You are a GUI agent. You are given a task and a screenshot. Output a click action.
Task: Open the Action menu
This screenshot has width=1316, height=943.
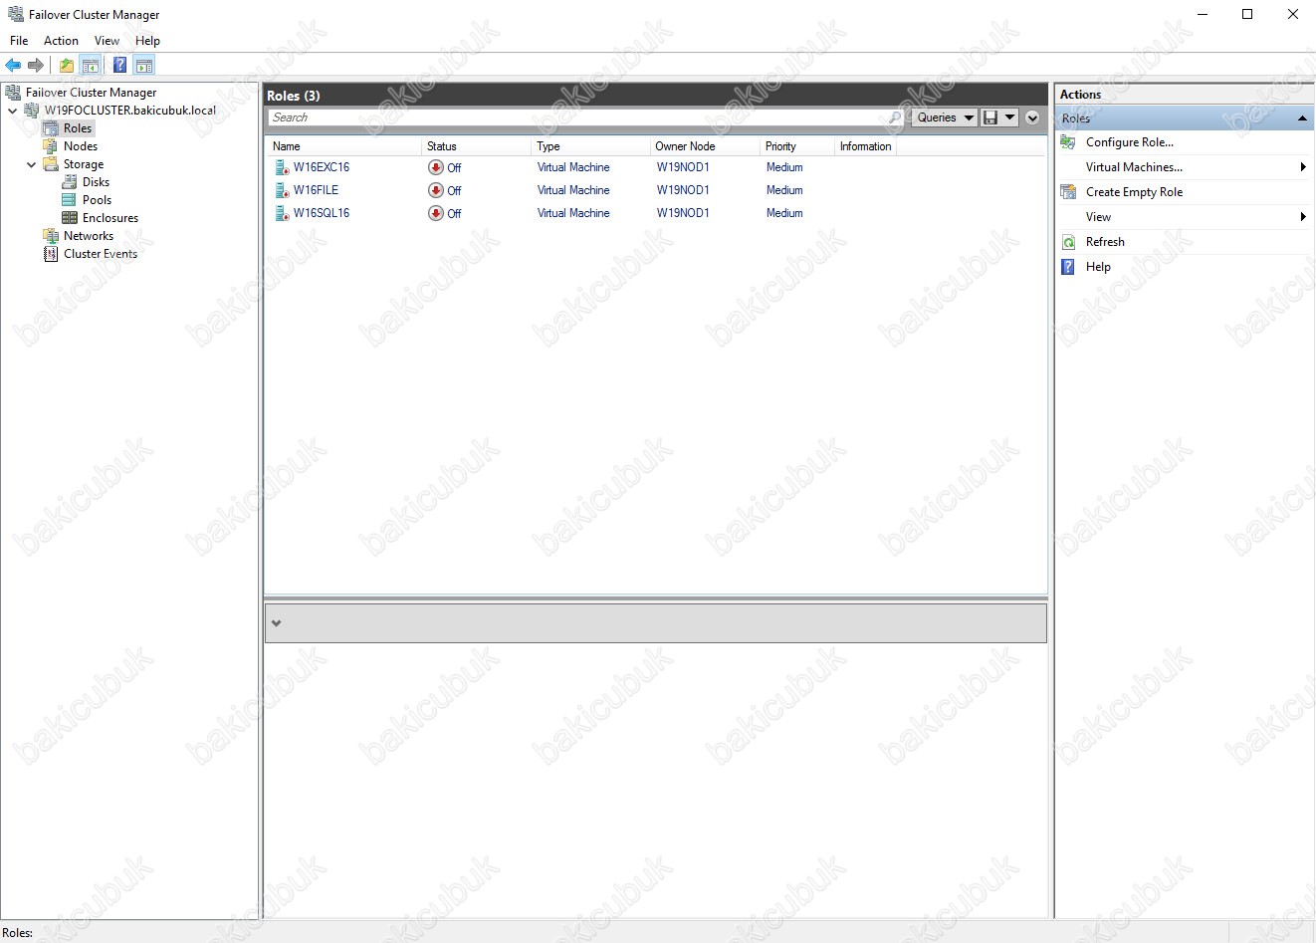tap(61, 41)
